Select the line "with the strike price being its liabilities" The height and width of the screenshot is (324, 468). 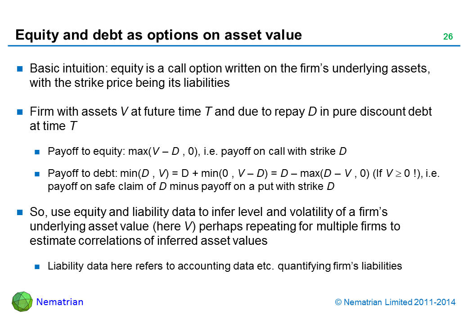pyautogui.click(x=130, y=83)
